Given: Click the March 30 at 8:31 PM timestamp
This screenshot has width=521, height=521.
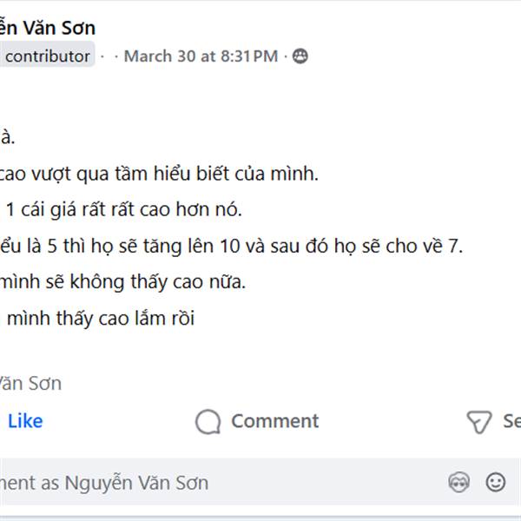Looking at the screenshot, I should [x=201, y=56].
